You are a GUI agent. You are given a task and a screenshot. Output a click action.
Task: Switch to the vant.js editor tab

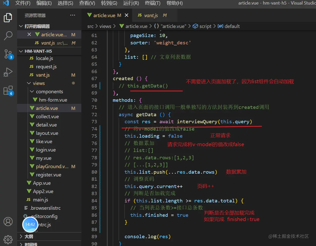click(151, 15)
